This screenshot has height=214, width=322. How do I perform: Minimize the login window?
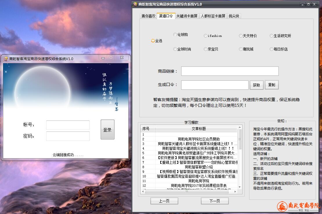pyautogui.click(x=103, y=58)
